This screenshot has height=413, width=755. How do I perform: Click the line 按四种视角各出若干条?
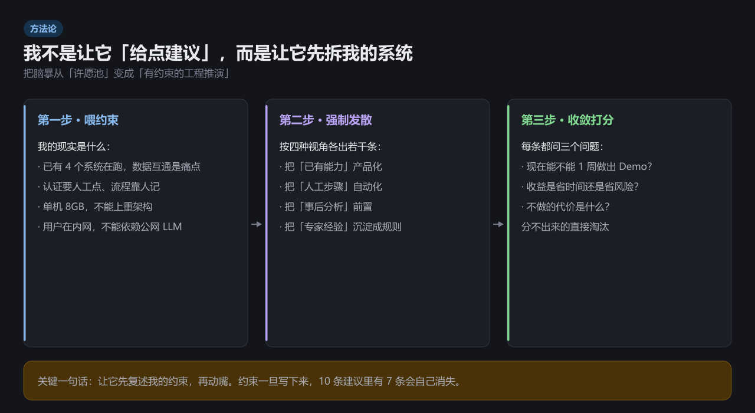point(330,147)
